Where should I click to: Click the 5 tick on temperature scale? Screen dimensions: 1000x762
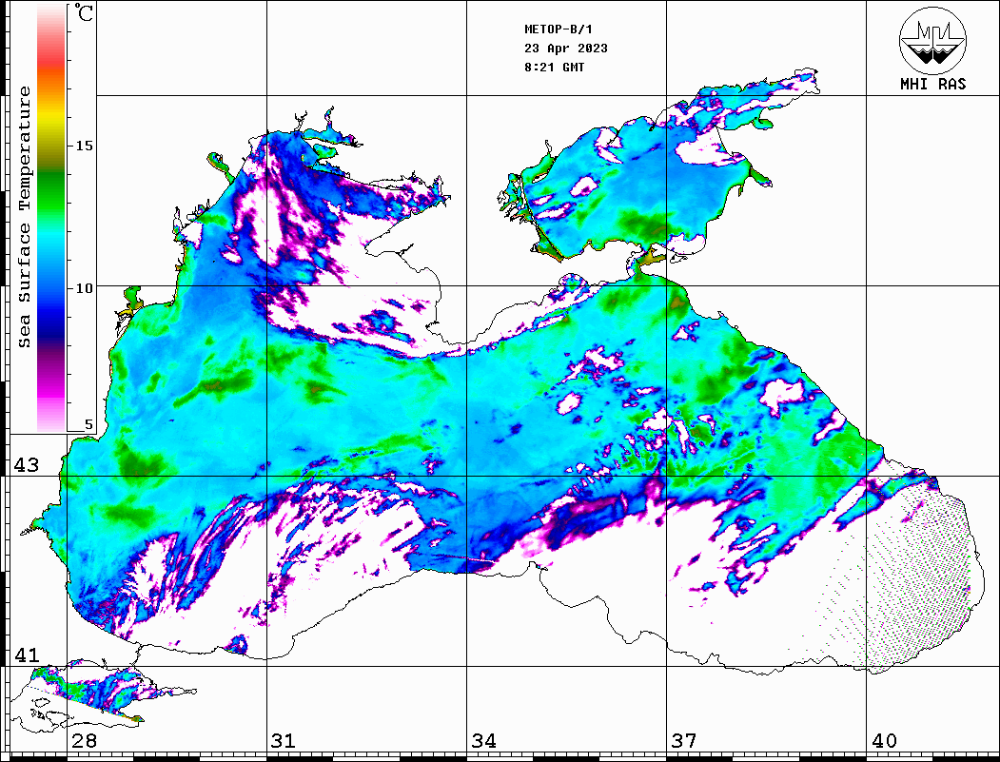click(88, 424)
